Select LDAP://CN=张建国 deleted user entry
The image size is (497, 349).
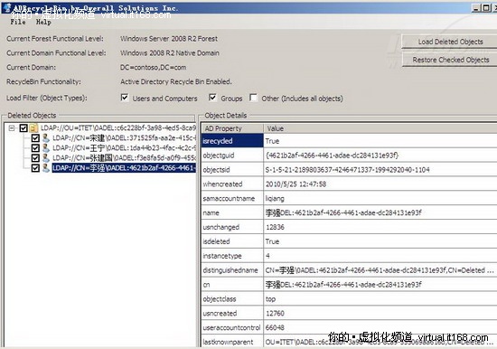[124, 158]
